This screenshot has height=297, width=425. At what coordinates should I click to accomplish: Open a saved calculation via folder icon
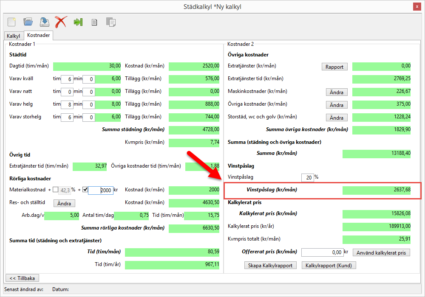coord(28,22)
